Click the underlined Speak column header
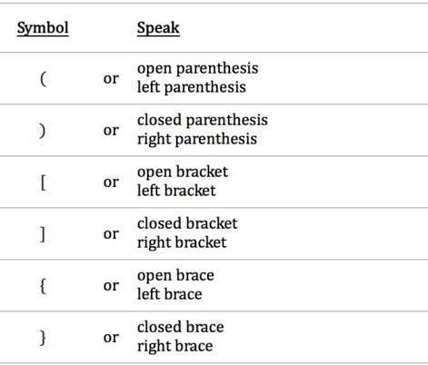Image resolution: width=428 pixels, height=365 pixels. pos(158,28)
